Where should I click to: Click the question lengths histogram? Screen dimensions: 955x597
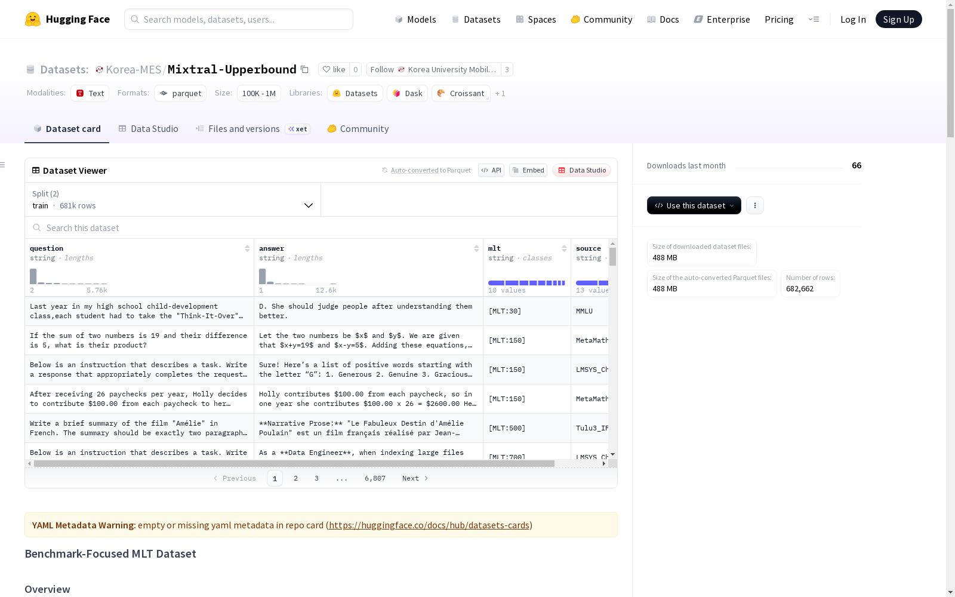69,276
